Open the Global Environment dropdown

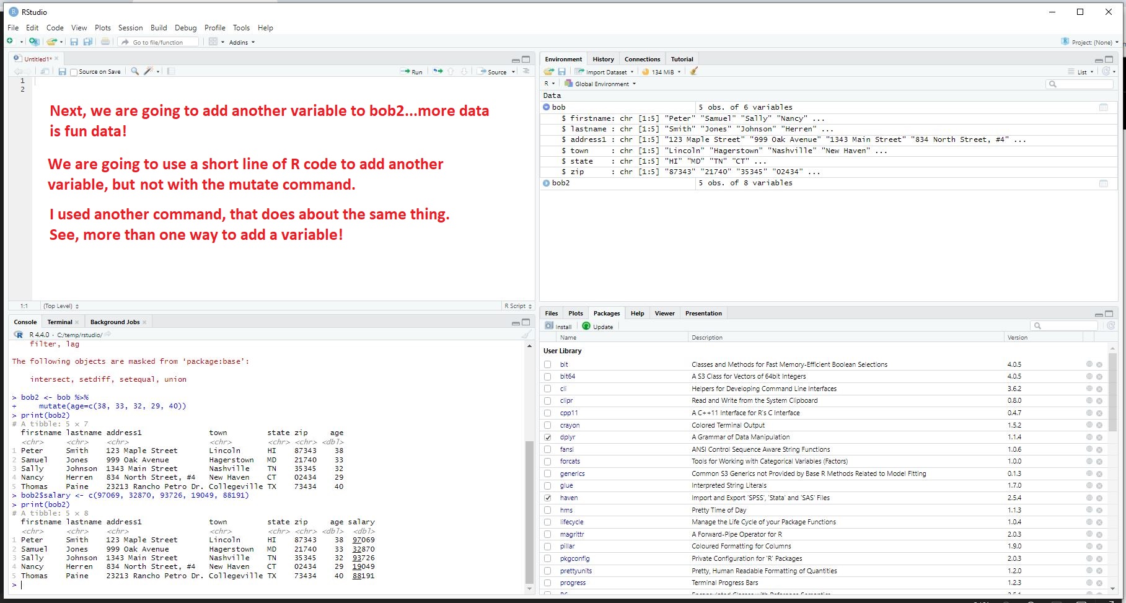click(600, 84)
